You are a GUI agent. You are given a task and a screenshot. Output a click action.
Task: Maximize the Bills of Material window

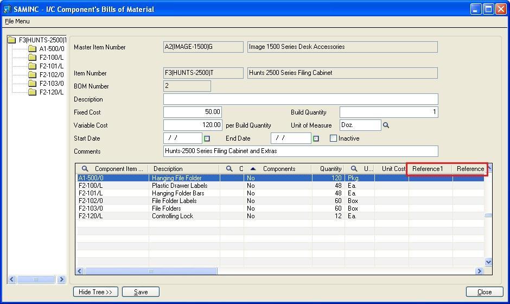488,9
